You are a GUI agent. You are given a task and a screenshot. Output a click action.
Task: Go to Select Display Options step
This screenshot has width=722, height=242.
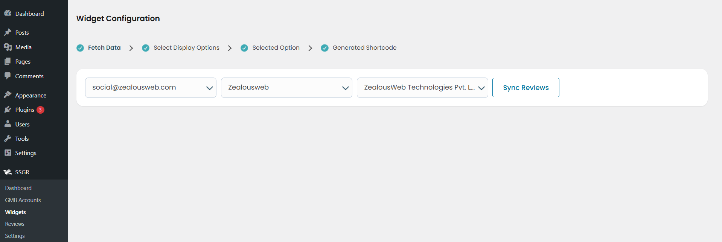(x=186, y=48)
